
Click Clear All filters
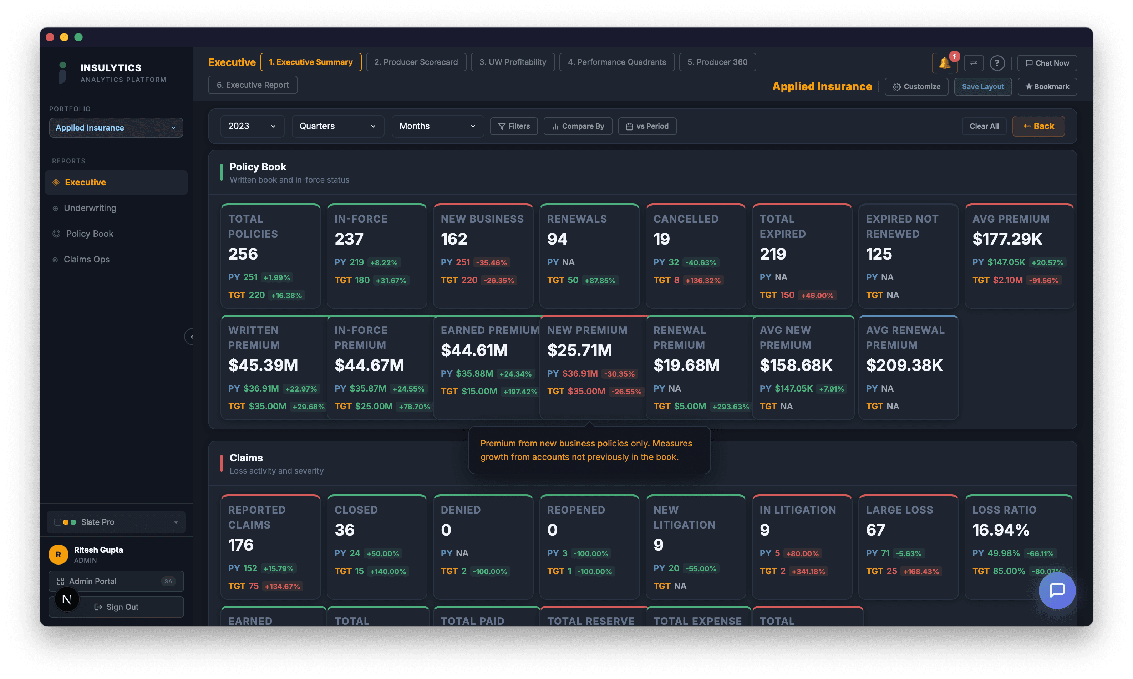point(984,126)
